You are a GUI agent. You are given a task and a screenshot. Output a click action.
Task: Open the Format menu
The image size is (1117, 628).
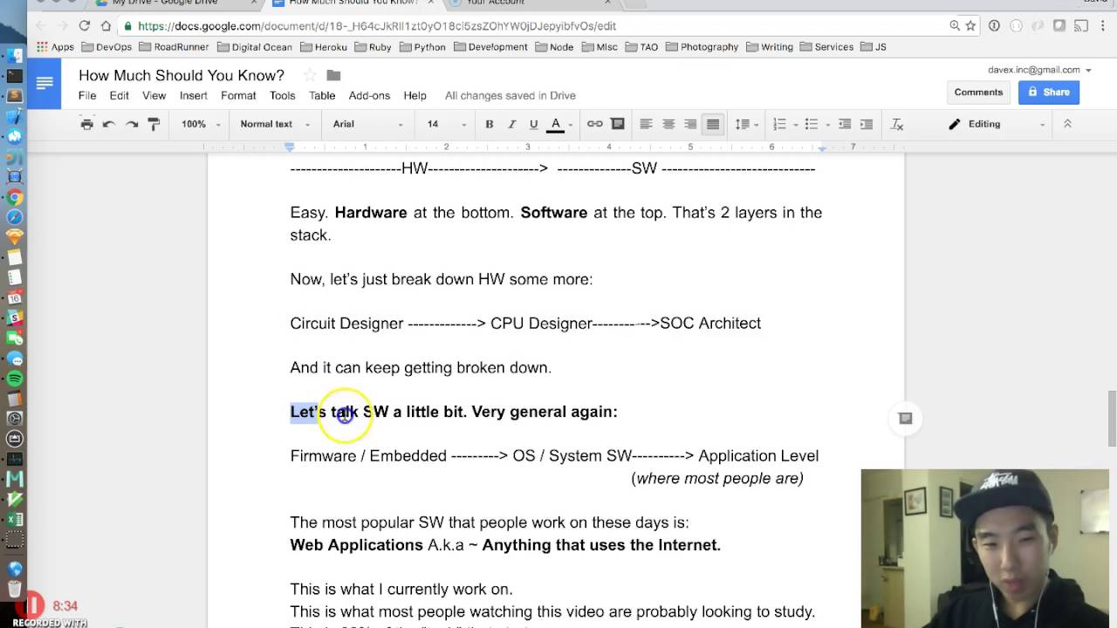238,95
